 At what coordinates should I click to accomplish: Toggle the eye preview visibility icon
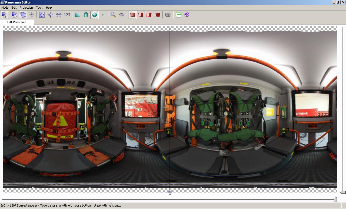pyautogui.click(x=122, y=15)
